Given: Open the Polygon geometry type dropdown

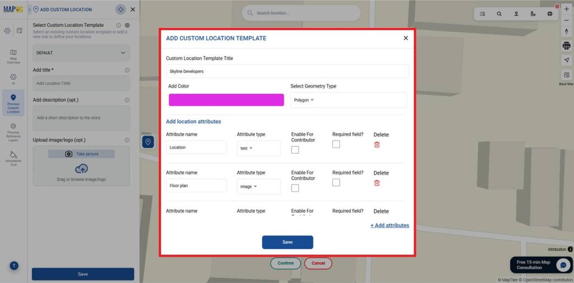Looking at the screenshot, I should tap(349, 100).
